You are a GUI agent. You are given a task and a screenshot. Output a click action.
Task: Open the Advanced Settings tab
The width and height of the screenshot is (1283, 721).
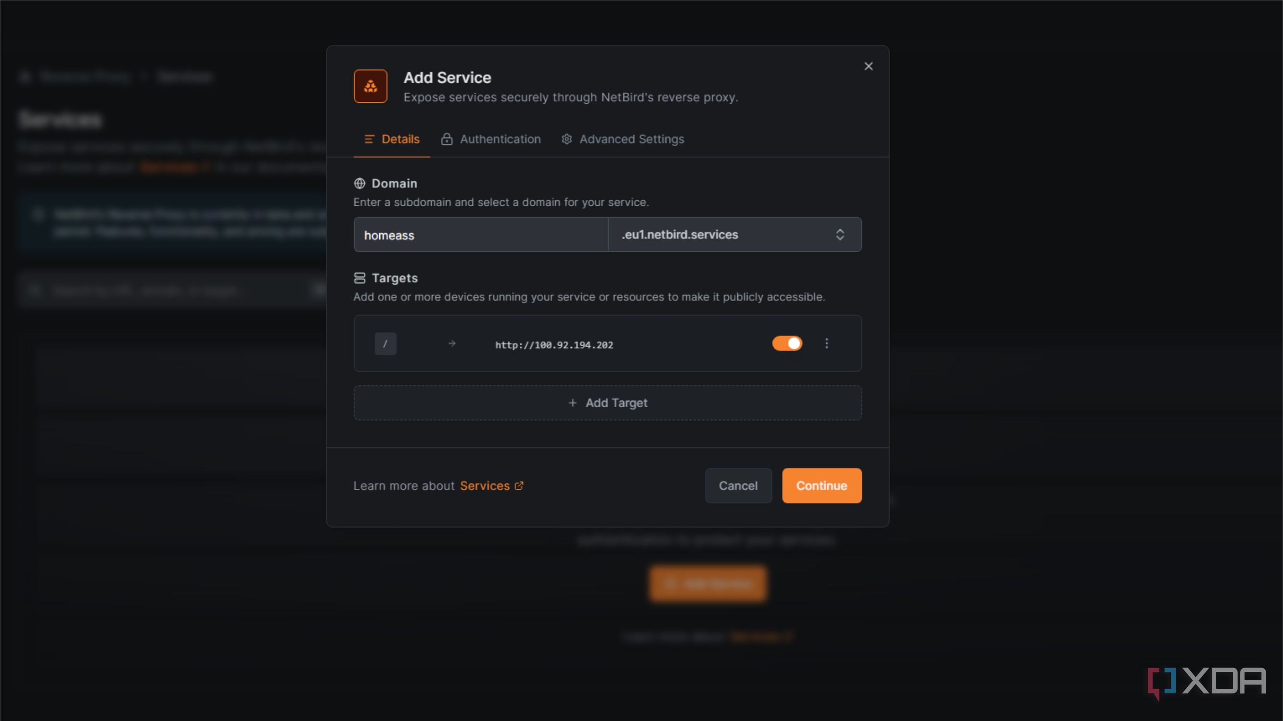point(623,139)
